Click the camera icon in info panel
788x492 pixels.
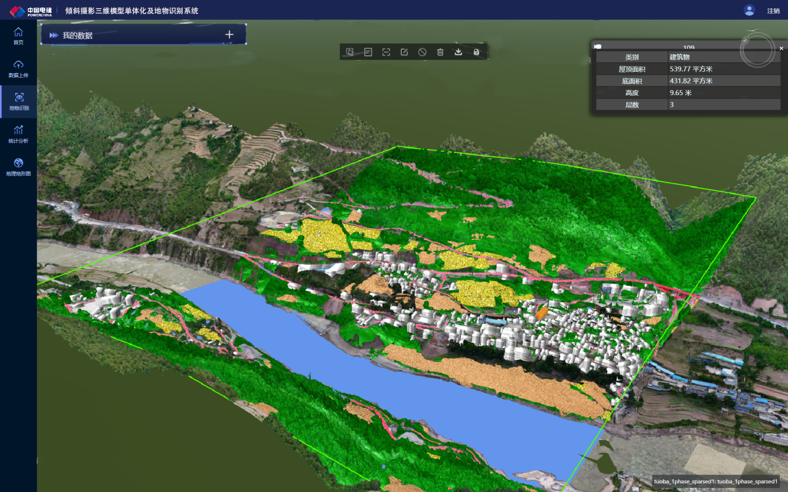point(598,47)
